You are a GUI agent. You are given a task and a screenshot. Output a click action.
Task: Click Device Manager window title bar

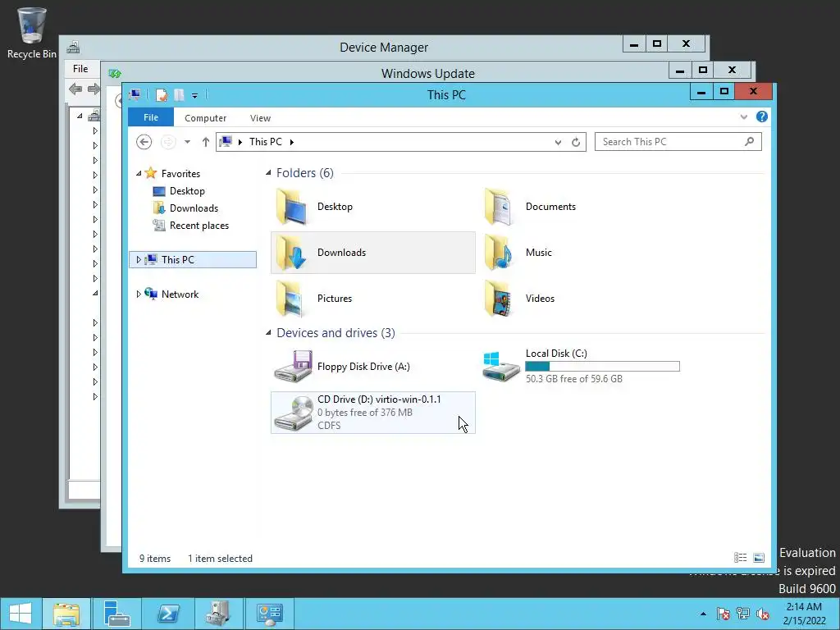(384, 47)
